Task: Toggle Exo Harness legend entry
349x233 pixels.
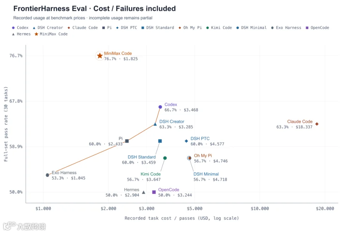Action: point(286,28)
